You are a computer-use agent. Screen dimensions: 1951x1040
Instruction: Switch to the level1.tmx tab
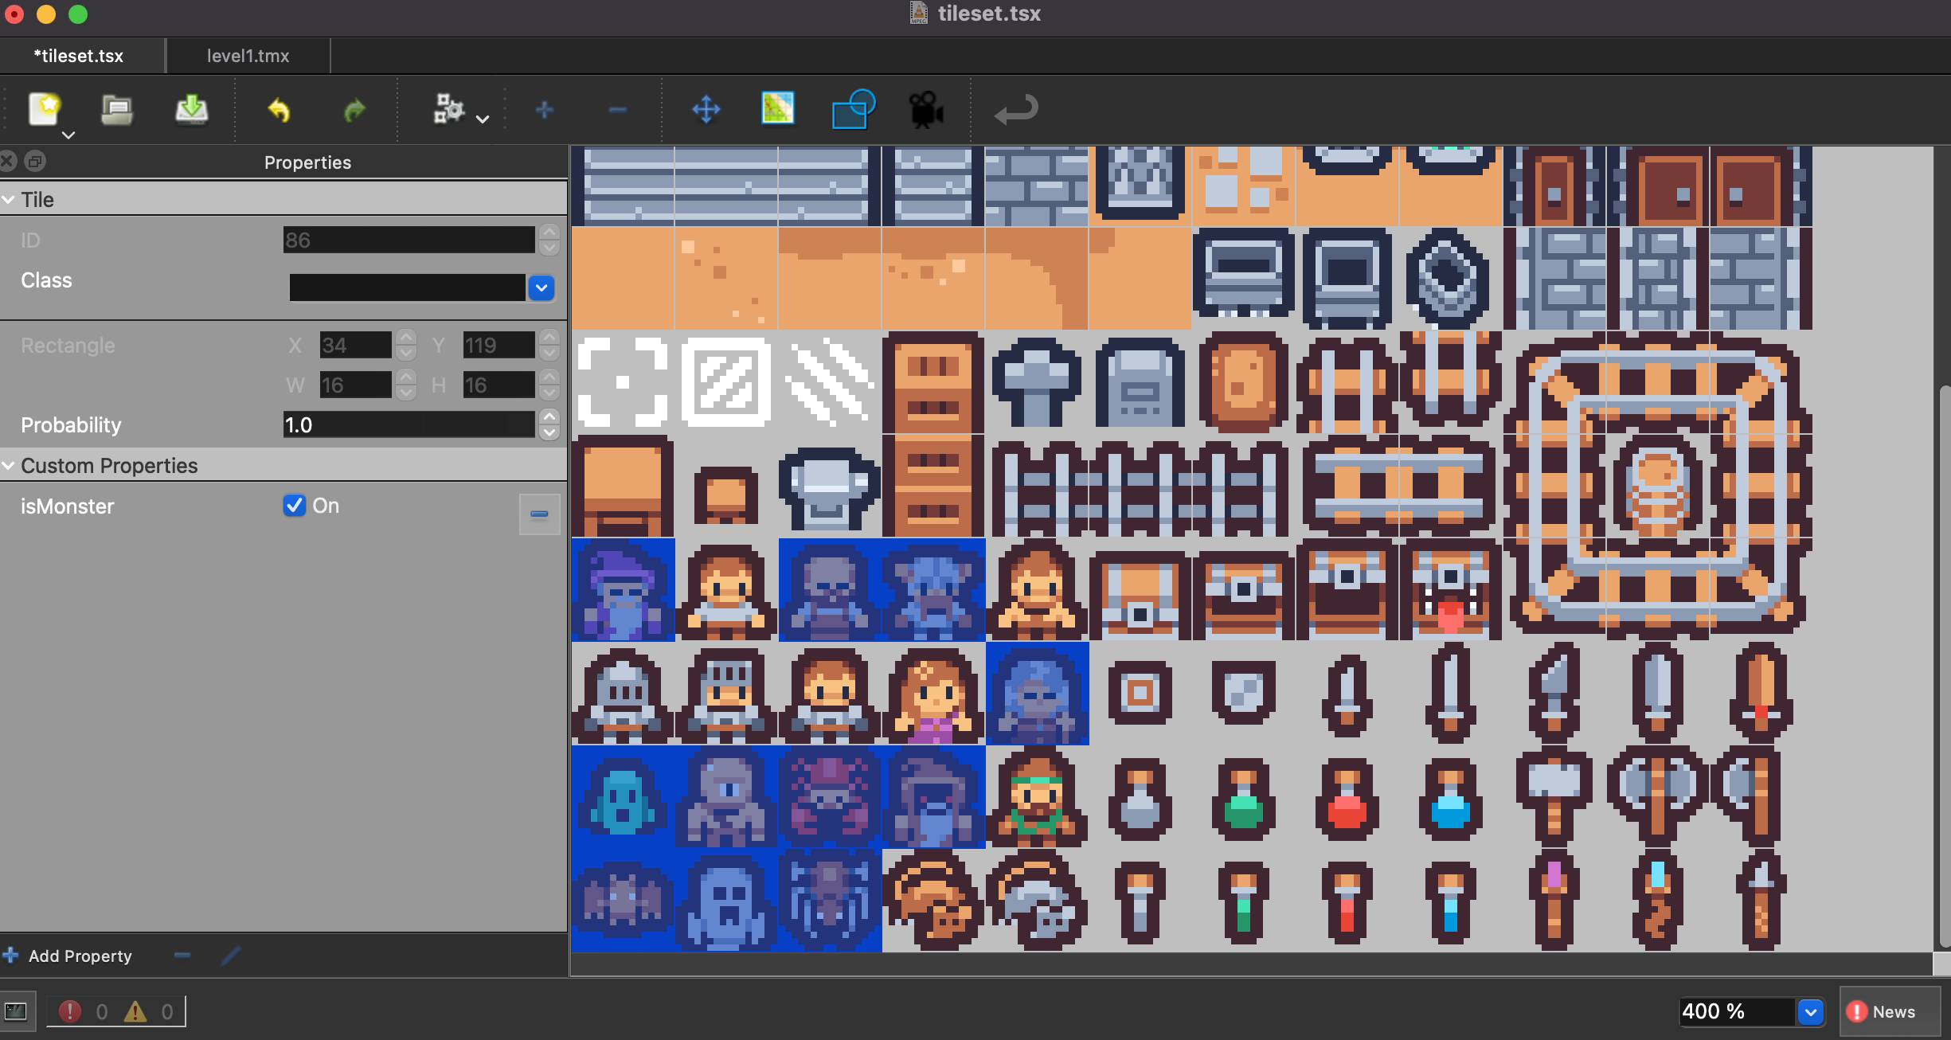point(248,56)
